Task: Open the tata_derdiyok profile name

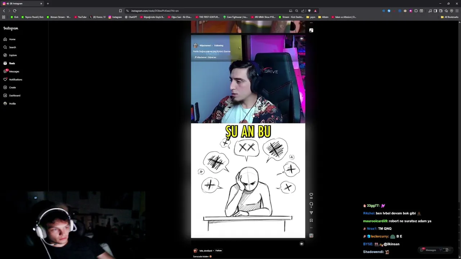Action: point(206,251)
